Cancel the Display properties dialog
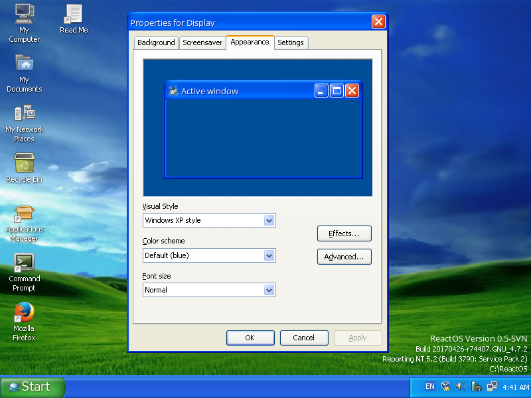This screenshot has width=531, height=398. click(304, 338)
